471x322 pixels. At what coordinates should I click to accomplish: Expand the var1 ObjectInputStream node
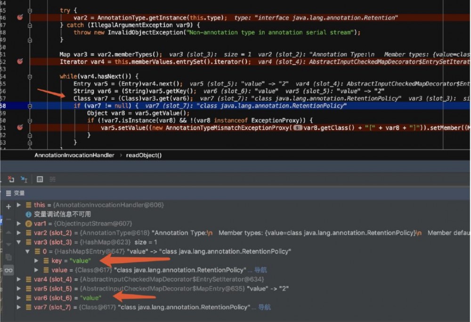19,223
